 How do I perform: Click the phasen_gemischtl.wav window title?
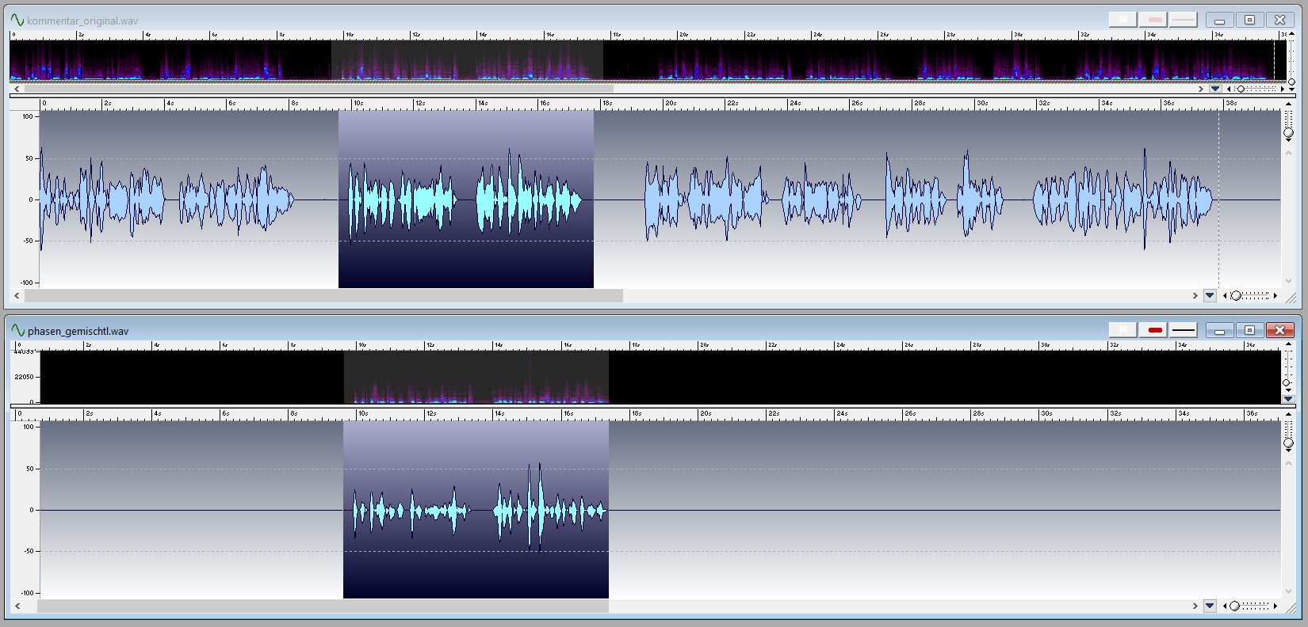(78, 331)
